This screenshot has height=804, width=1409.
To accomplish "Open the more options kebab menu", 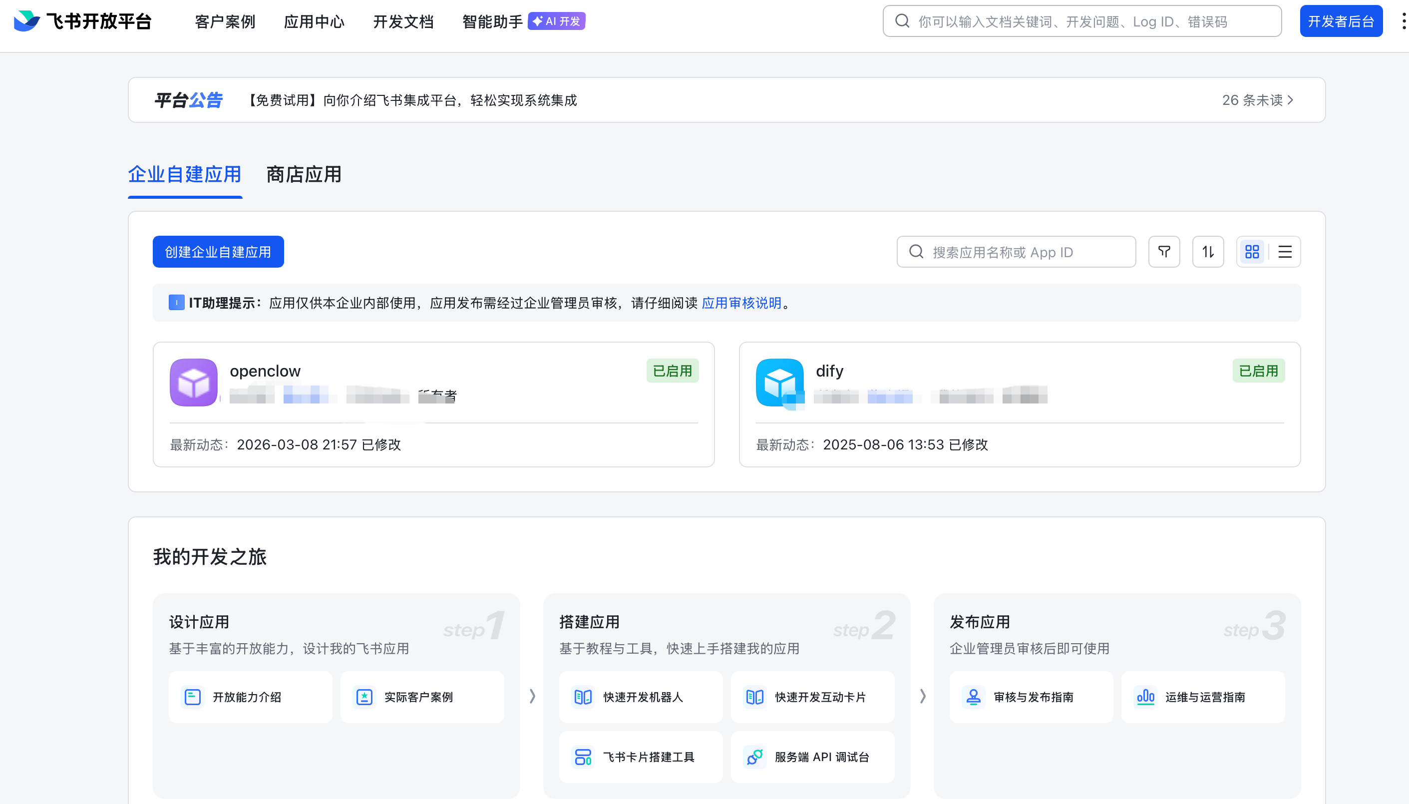I will [1403, 21].
